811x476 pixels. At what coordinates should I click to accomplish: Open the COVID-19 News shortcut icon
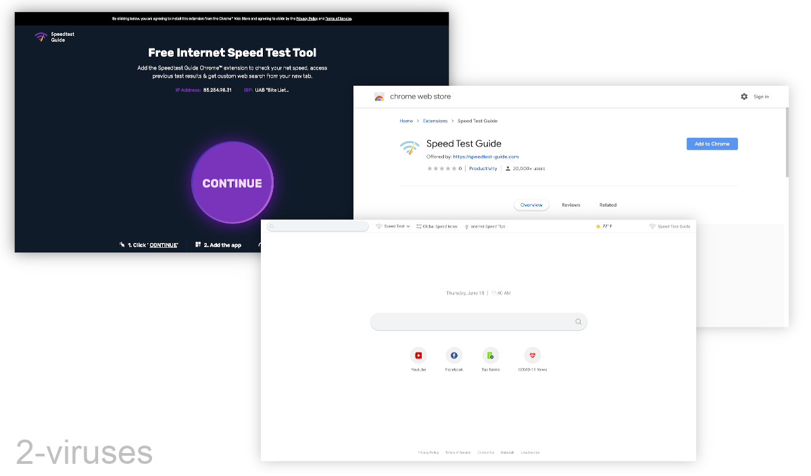coord(533,356)
